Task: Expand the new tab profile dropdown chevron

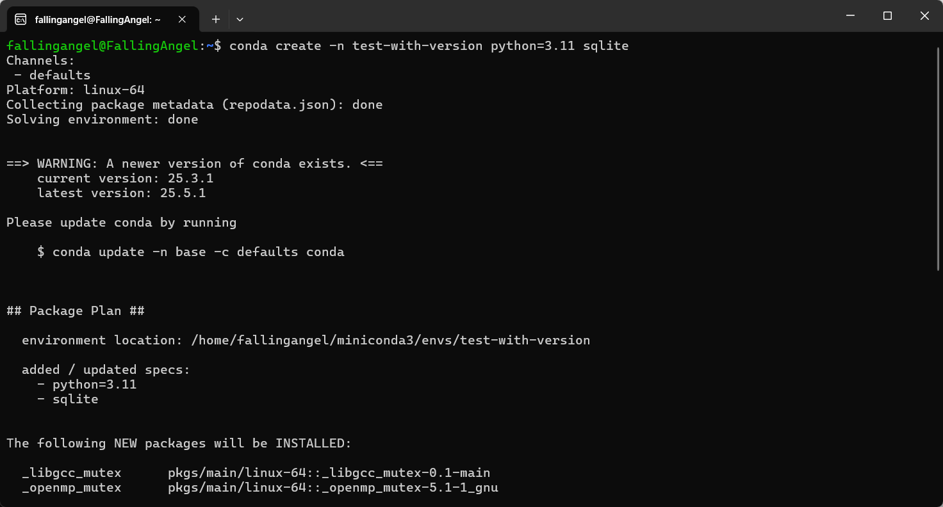Action: [x=240, y=19]
